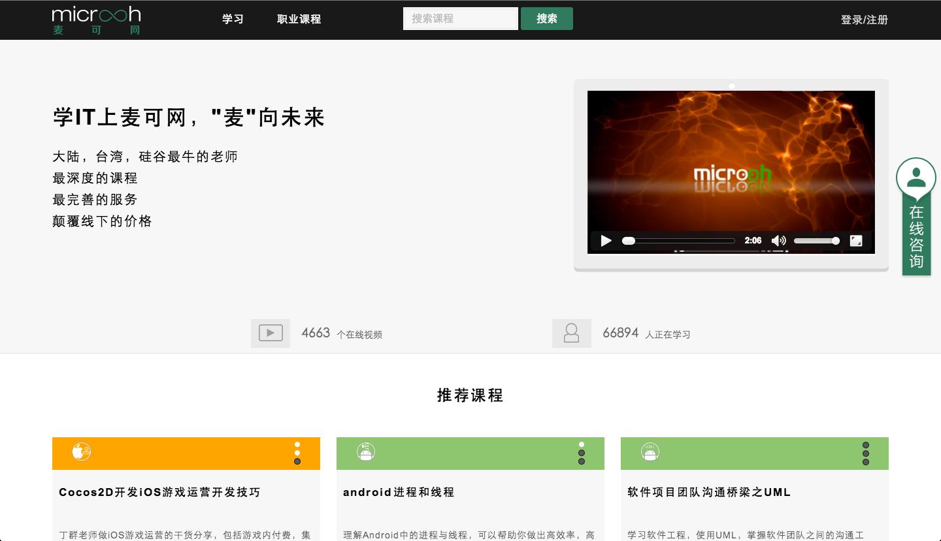This screenshot has width=941, height=541.
Task: Click the Android icon on UML course card
Action: pos(650,452)
